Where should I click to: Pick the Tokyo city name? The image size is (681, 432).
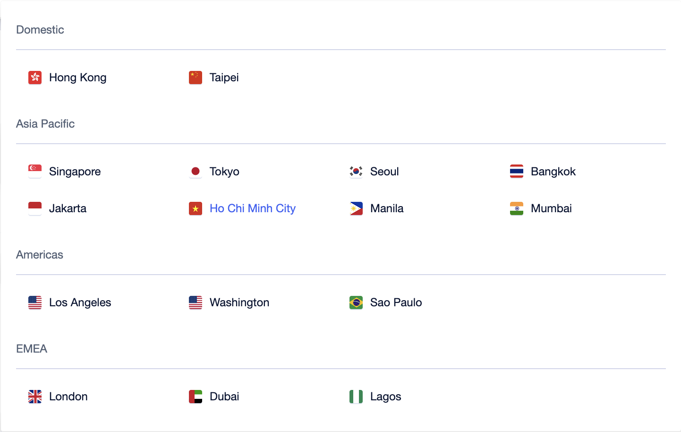pyautogui.click(x=224, y=172)
